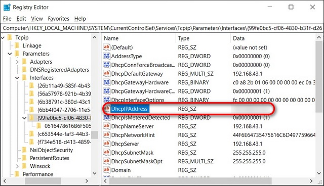The height and width of the screenshot is (186, 324).
Task: Click the Domain string value icon
Action: click(x=107, y=170)
